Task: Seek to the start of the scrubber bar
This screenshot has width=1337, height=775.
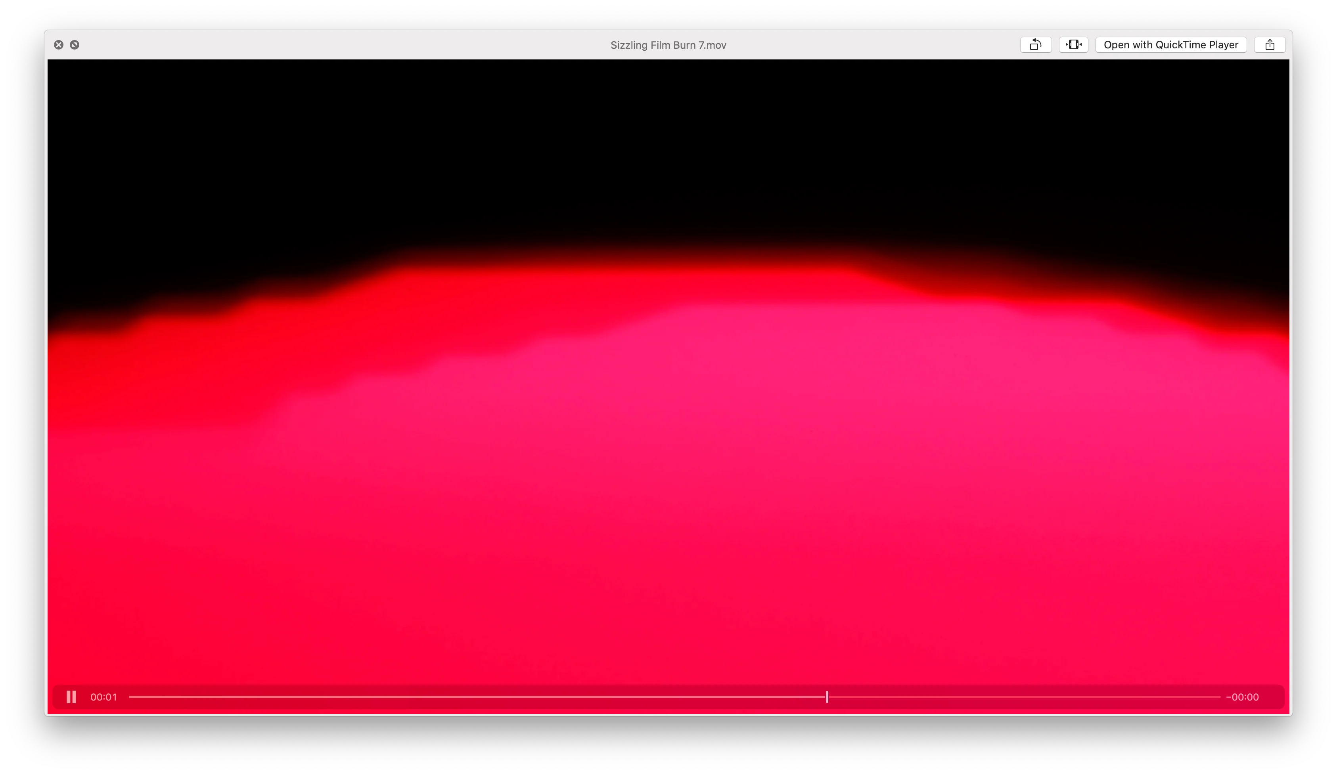Action: (130, 697)
